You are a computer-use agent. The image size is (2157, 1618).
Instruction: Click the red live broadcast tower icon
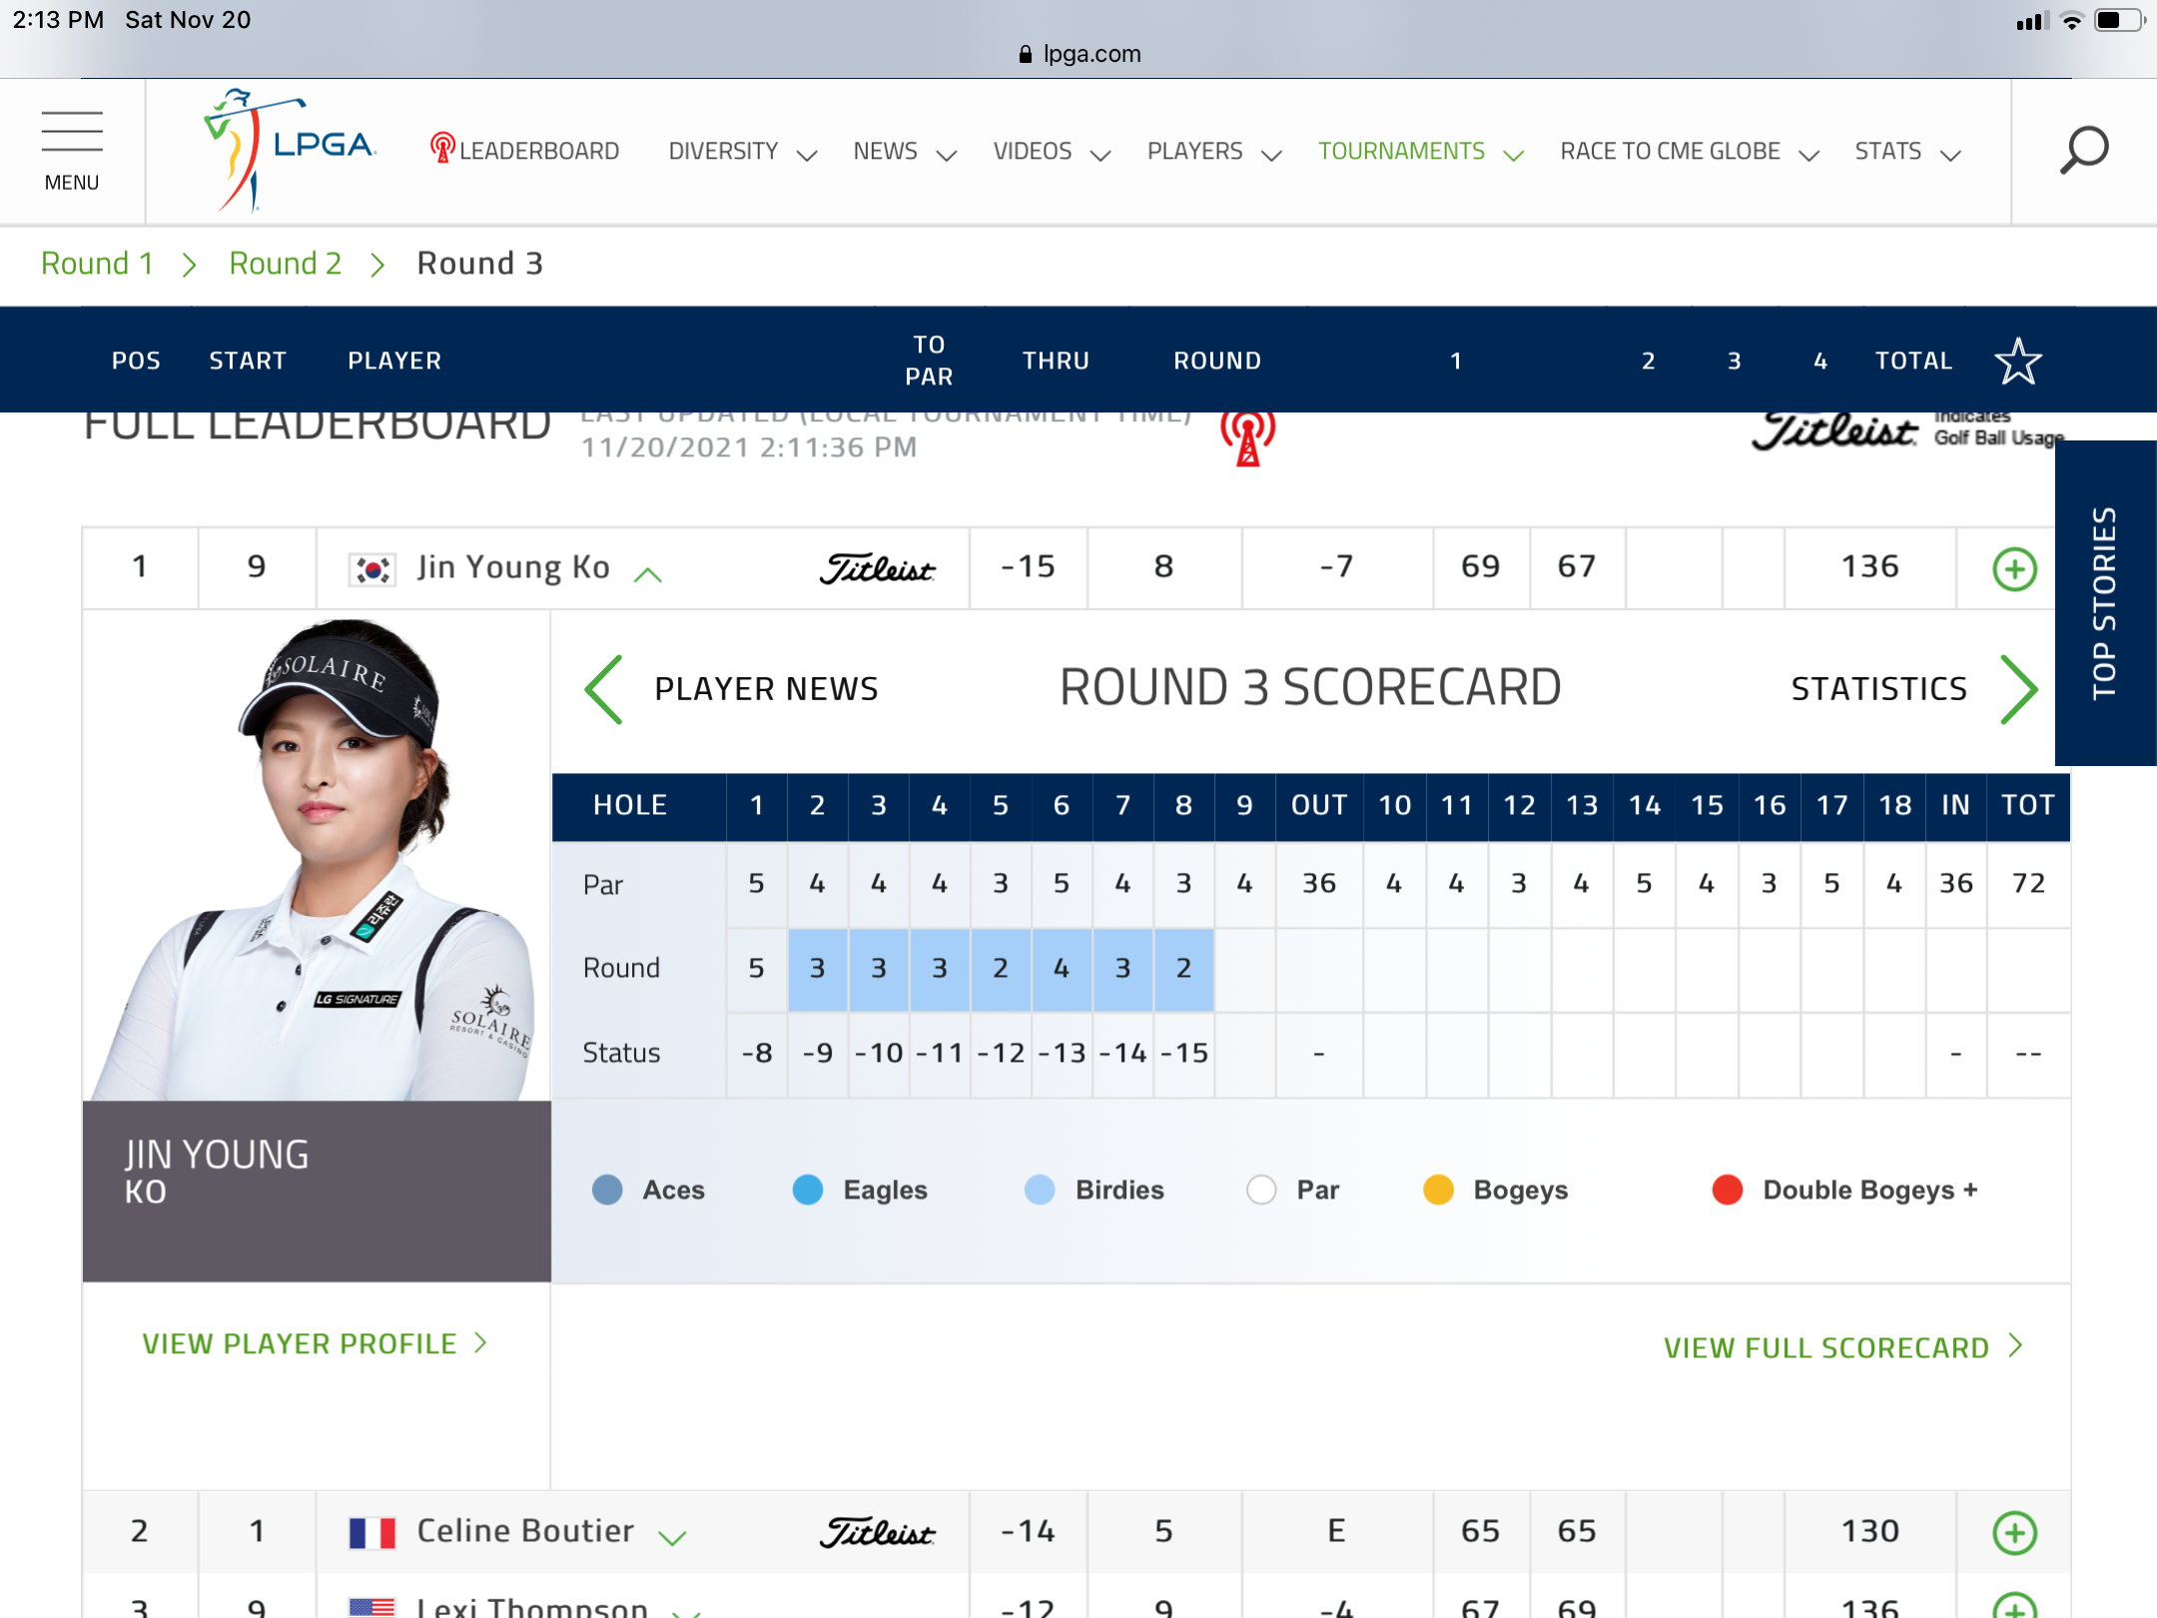point(1247,439)
